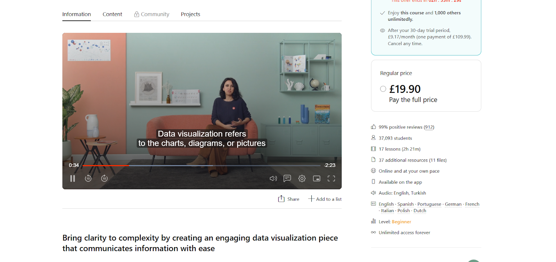This screenshot has height=262, width=556.
Task: Click the lock icon on Community
Action: [x=137, y=14]
